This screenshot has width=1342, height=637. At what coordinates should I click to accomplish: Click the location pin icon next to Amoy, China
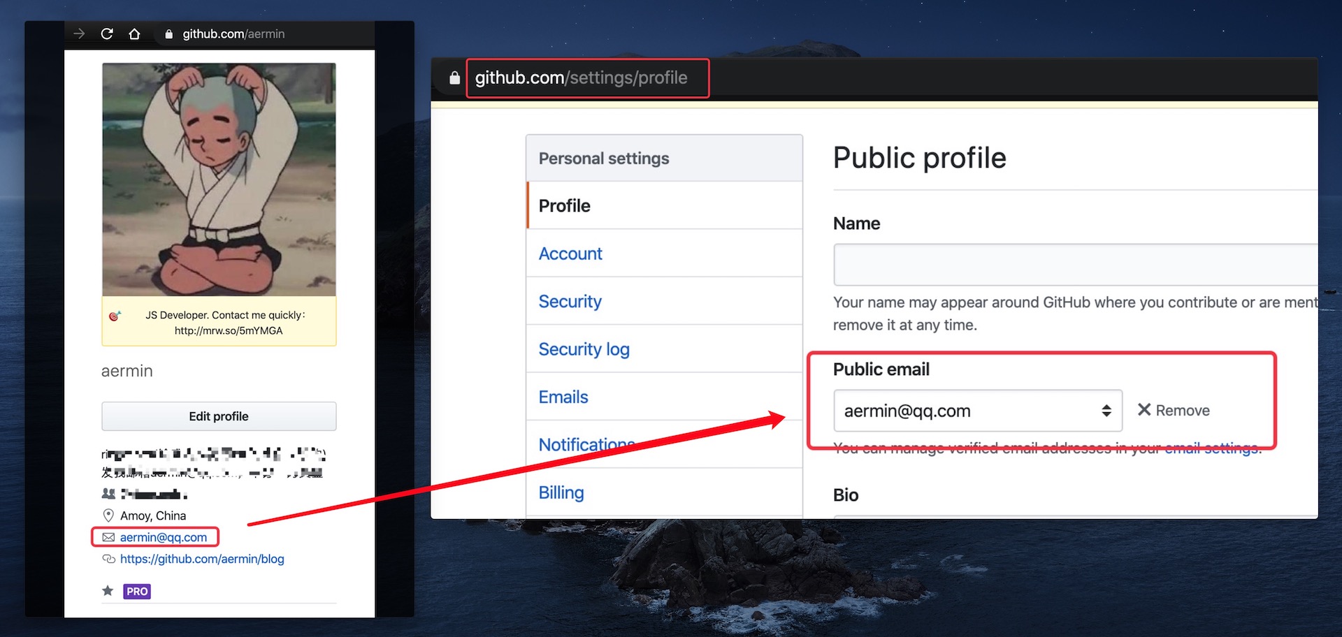pos(108,515)
